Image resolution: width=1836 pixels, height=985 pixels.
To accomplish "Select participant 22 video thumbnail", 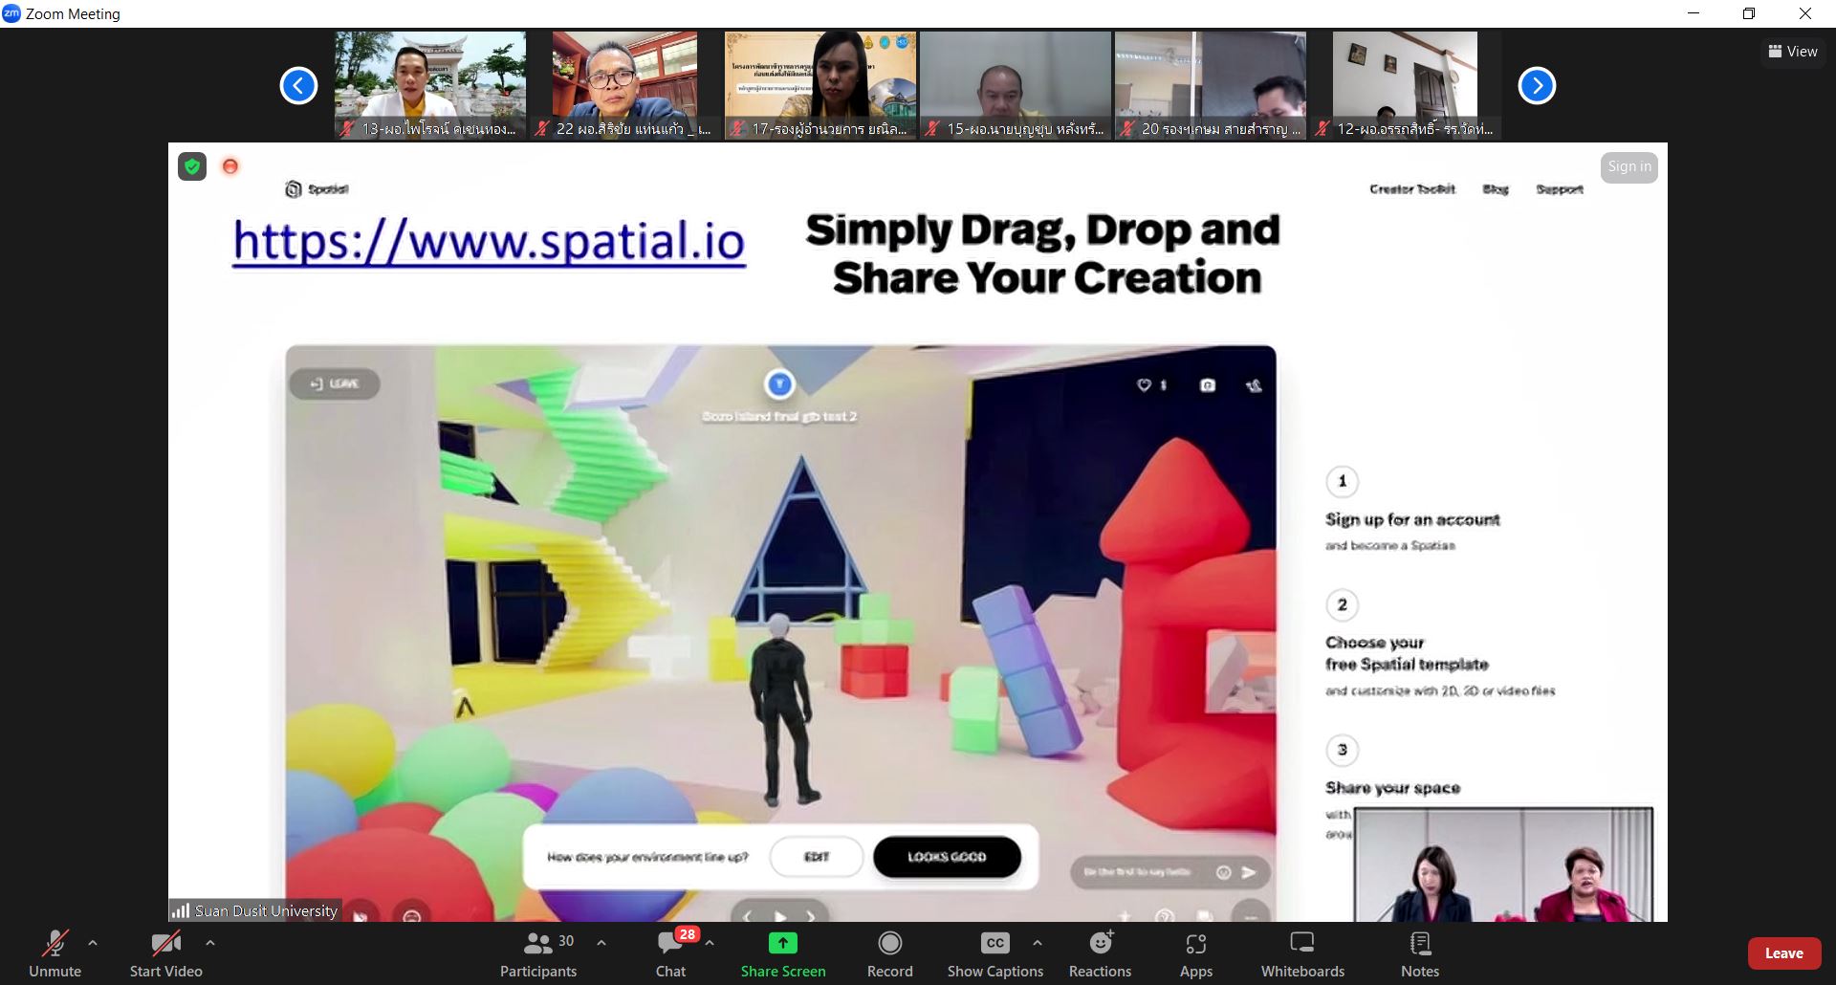I will pyautogui.click(x=625, y=85).
